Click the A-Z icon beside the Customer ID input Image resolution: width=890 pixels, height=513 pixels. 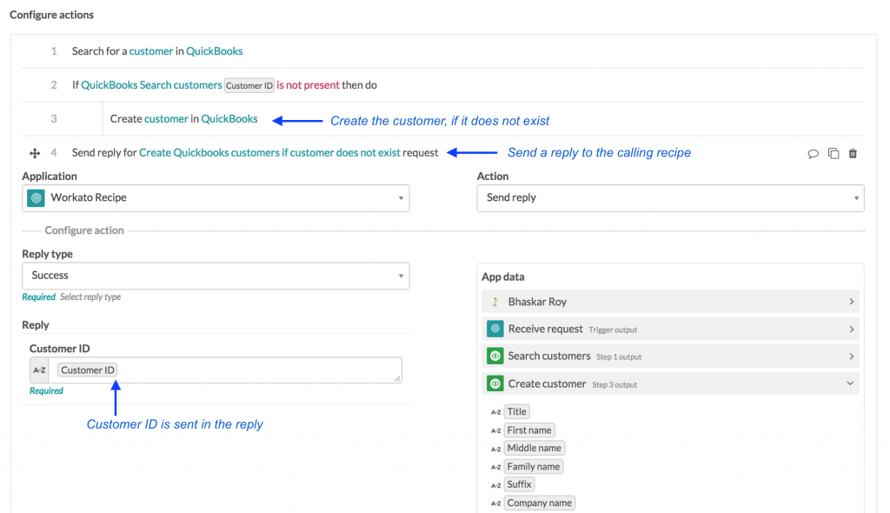pyautogui.click(x=38, y=370)
